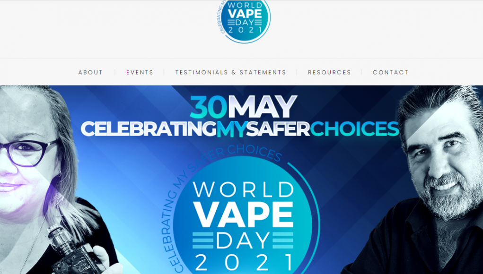Screen dimensions: 483x274
Task: Click the 30 May date heading
Action: click(x=243, y=107)
